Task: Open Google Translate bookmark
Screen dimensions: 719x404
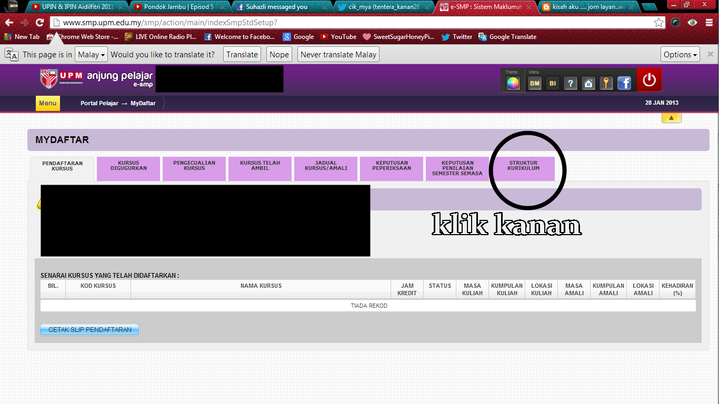Action: tap(507, 37)
